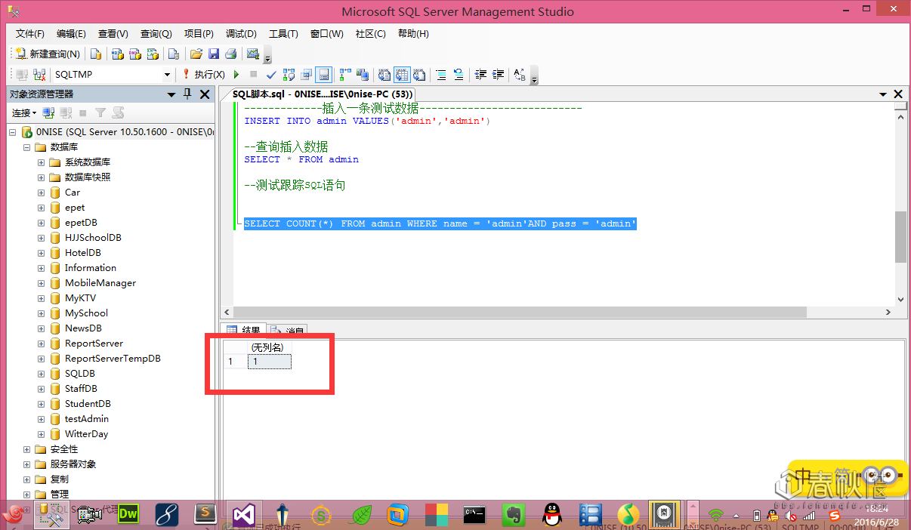The image size is (911, 530).
Task: Open the Edit (编辑) menu
Action: pos(71,34)
